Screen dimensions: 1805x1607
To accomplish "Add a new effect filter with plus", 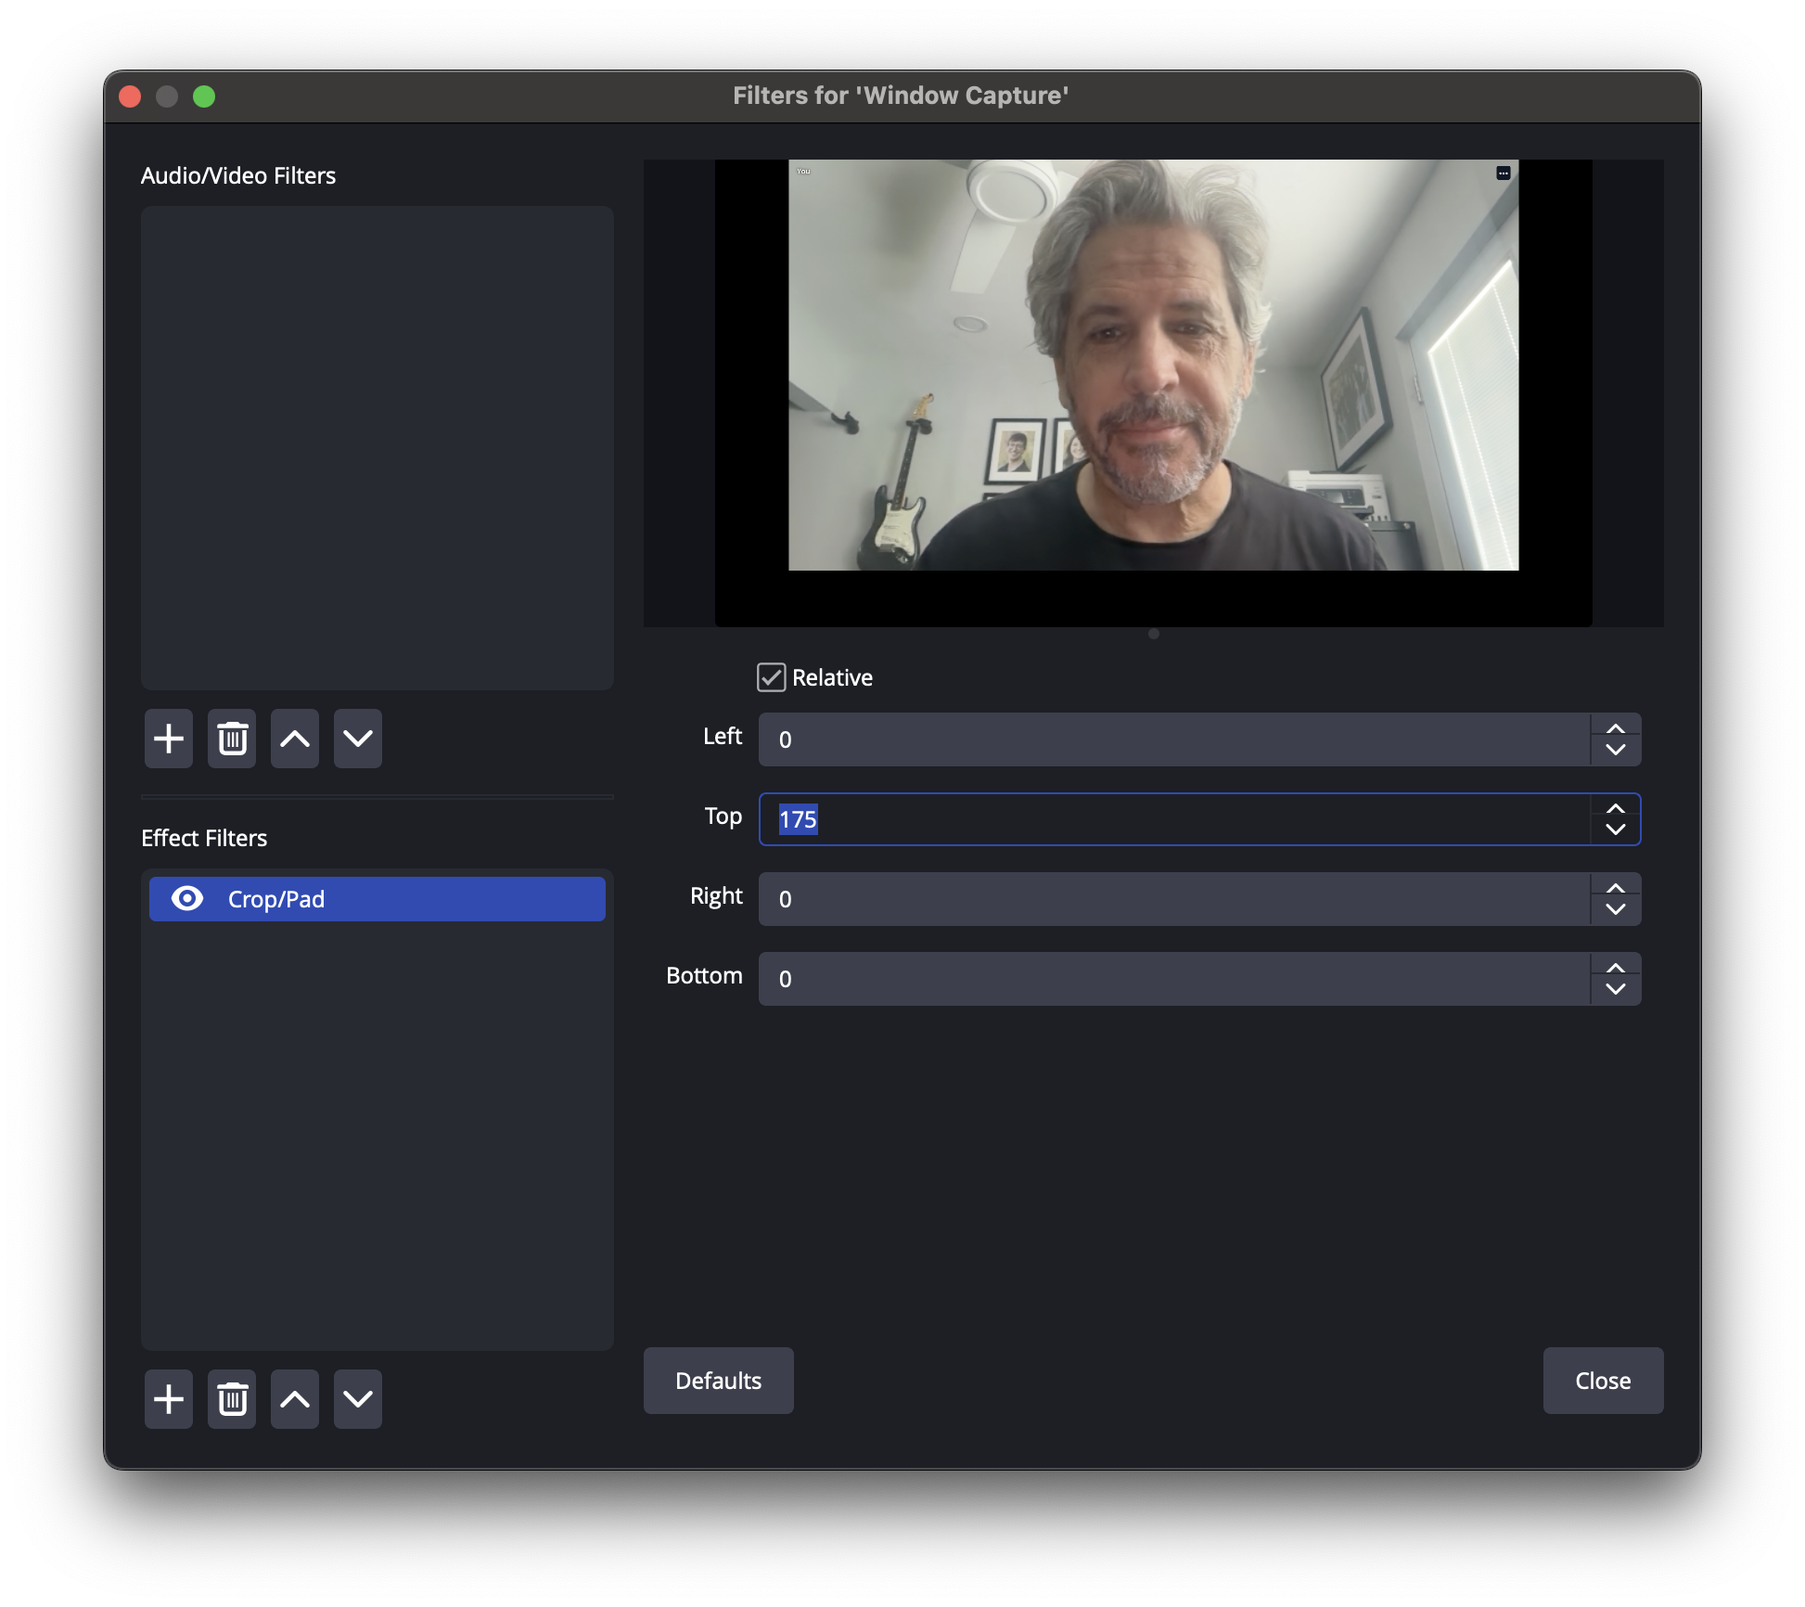I will [169, 1399].
